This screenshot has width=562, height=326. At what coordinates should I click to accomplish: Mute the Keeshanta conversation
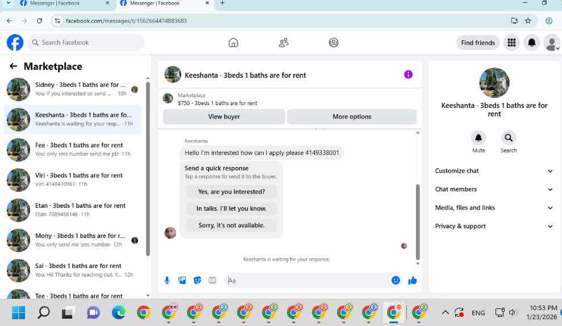click(x=478, y=137)
